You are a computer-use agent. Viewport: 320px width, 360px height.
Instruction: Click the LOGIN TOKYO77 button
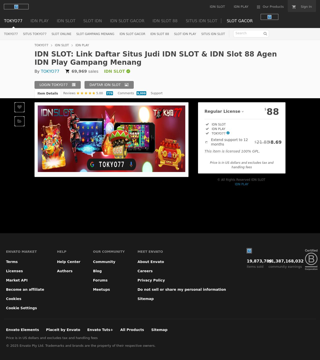(57, 85)
